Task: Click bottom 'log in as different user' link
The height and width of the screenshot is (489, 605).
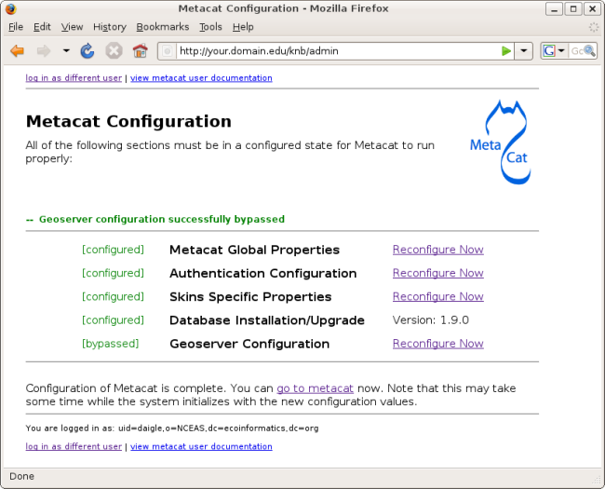Action: click(74, 447)
